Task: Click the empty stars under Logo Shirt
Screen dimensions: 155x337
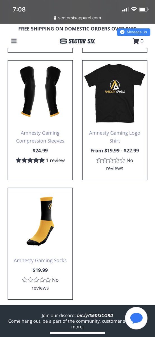Action: pos(111,160)
